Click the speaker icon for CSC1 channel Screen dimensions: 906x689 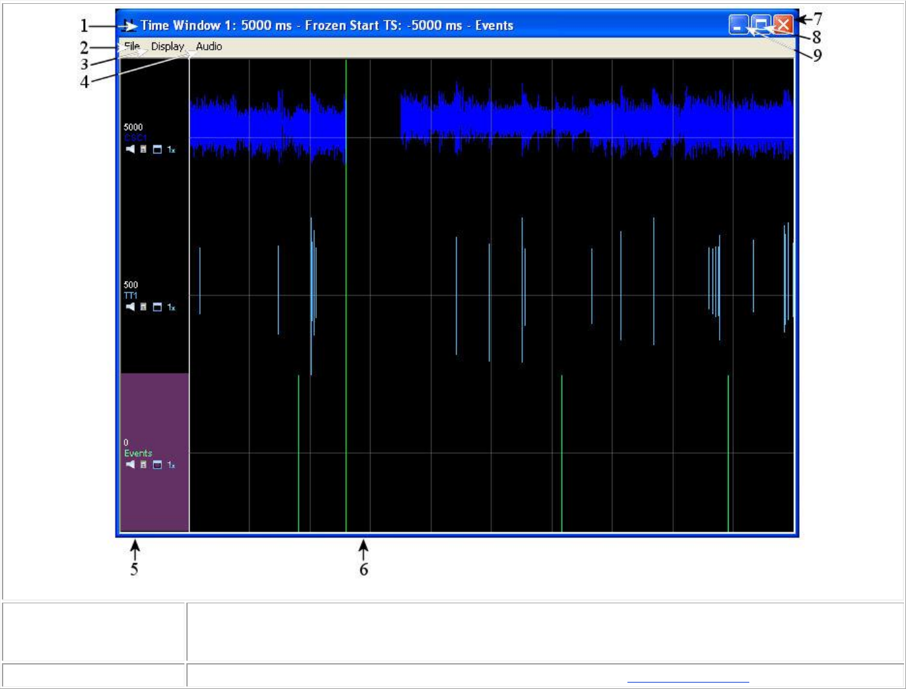[x=130, y=149]
